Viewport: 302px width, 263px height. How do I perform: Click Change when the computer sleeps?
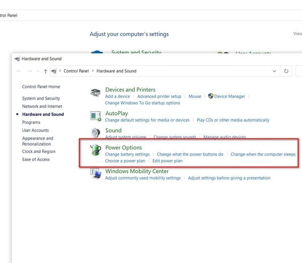pos(263,154)
